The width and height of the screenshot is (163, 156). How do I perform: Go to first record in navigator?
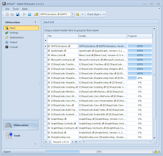tap(46, 142)
